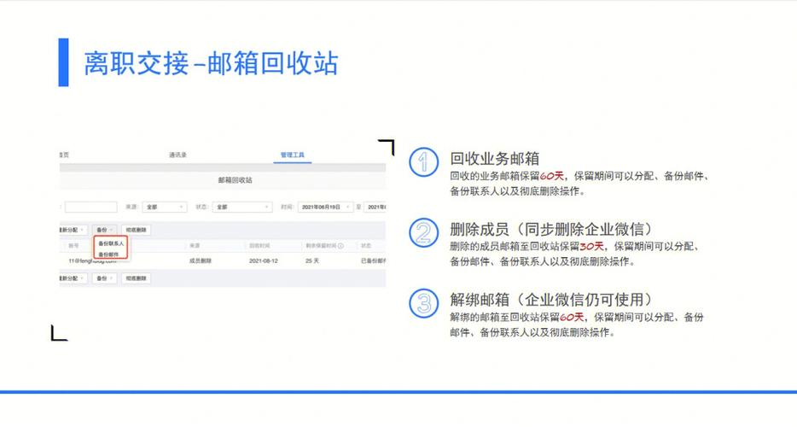This screenshot has width=797, height=427.
Task: Expand the bottom 备份 dropdown button
Action: (x=104, y=278)
